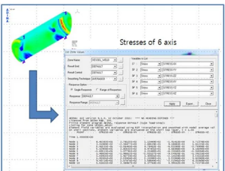The width and height of the screenshot is (225, 171).
Task: Click the Close button in the dialog
Action: (208, 104)
